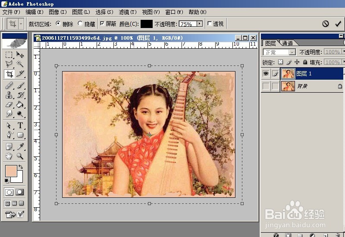Select 隐藏 radio option for cropped area
Viewport: 345px width, 237px height.
80,23
